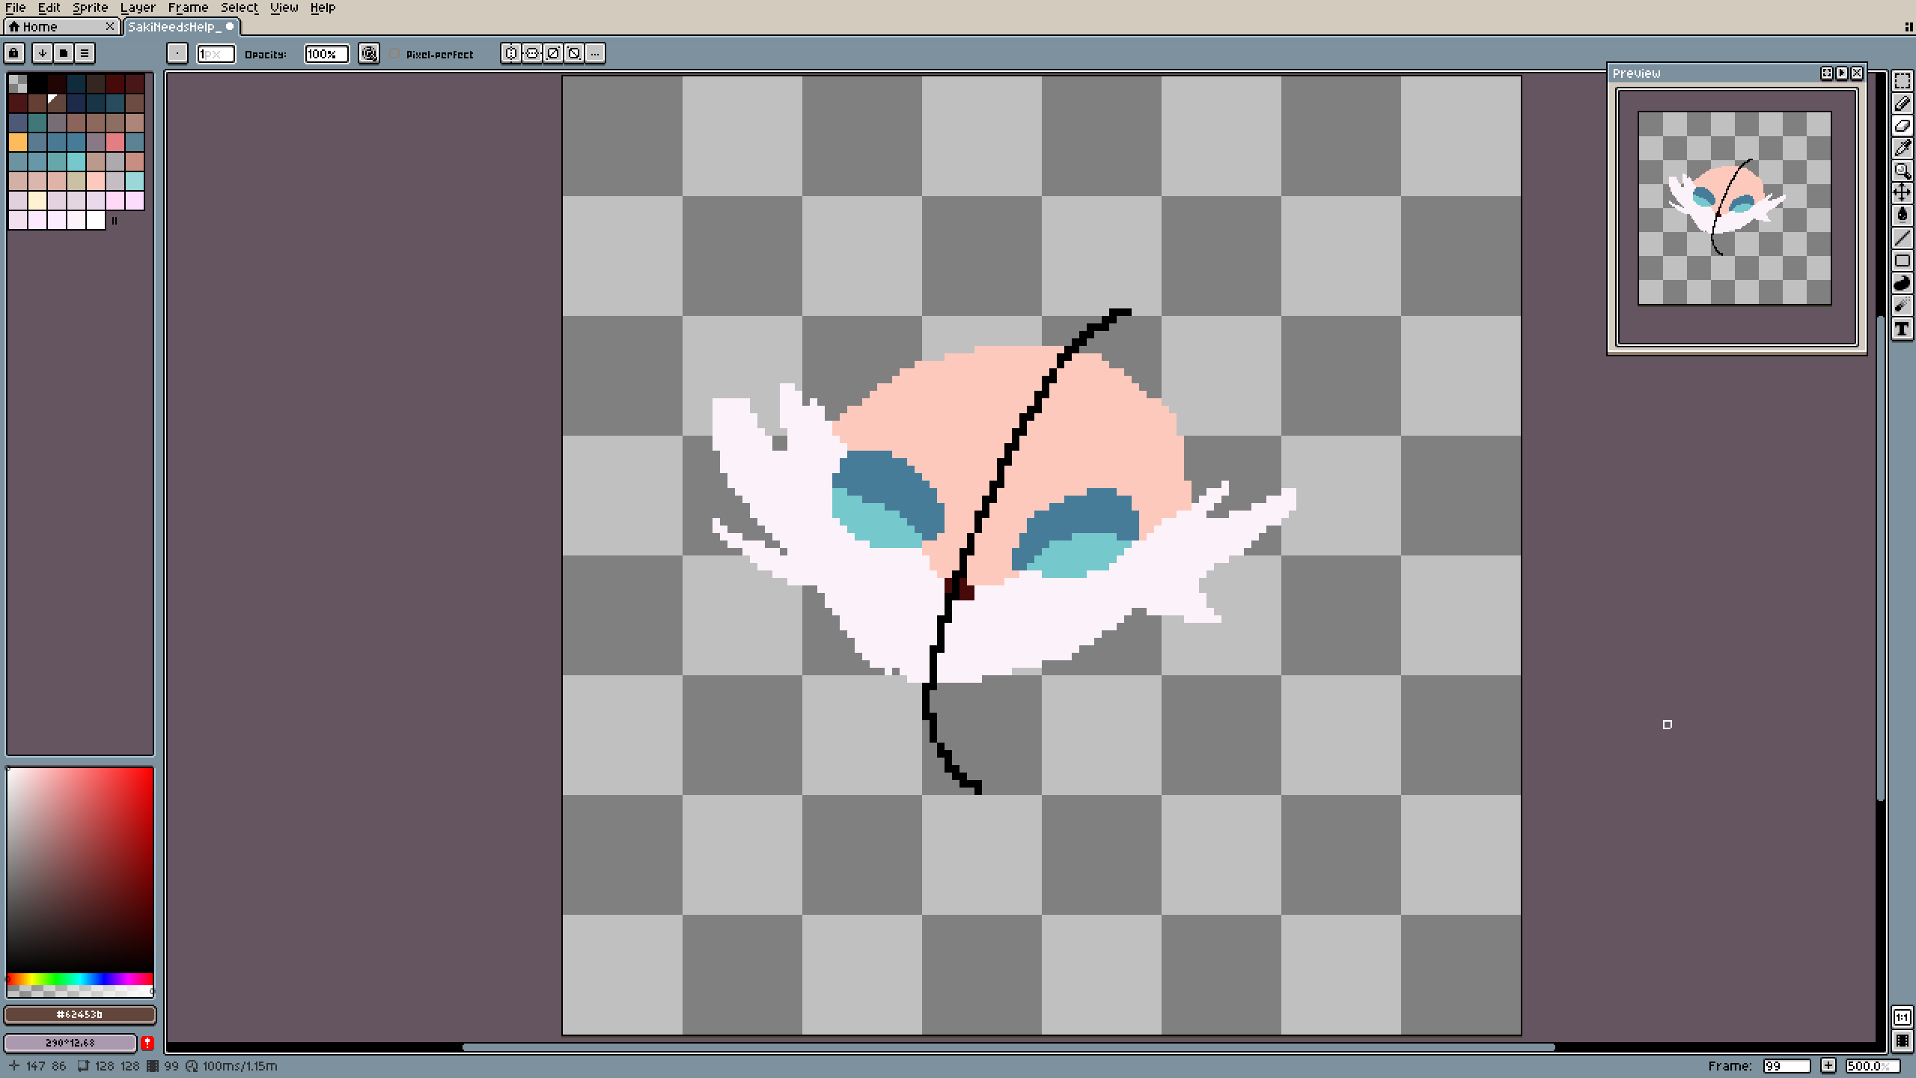Click the palette lock edit-mode icon
1916x1078 pixels.
pyautogui.click(x=14, y=53)
